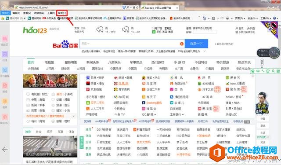The image size is (281, 165).
Task: Click the 71 floating speed widget
Action: click(274, 53)
